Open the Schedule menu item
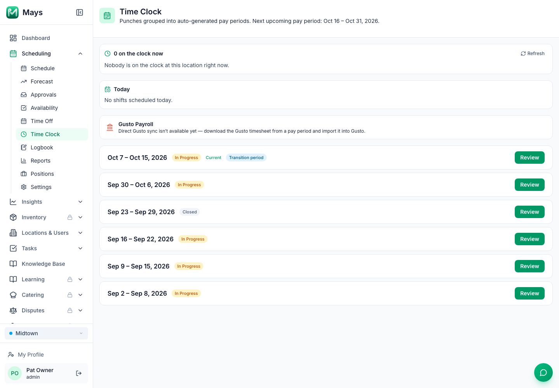 [x=52, y=68]
